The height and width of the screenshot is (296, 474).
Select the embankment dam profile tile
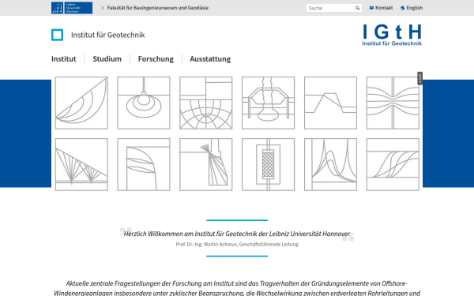pos(331,103)
